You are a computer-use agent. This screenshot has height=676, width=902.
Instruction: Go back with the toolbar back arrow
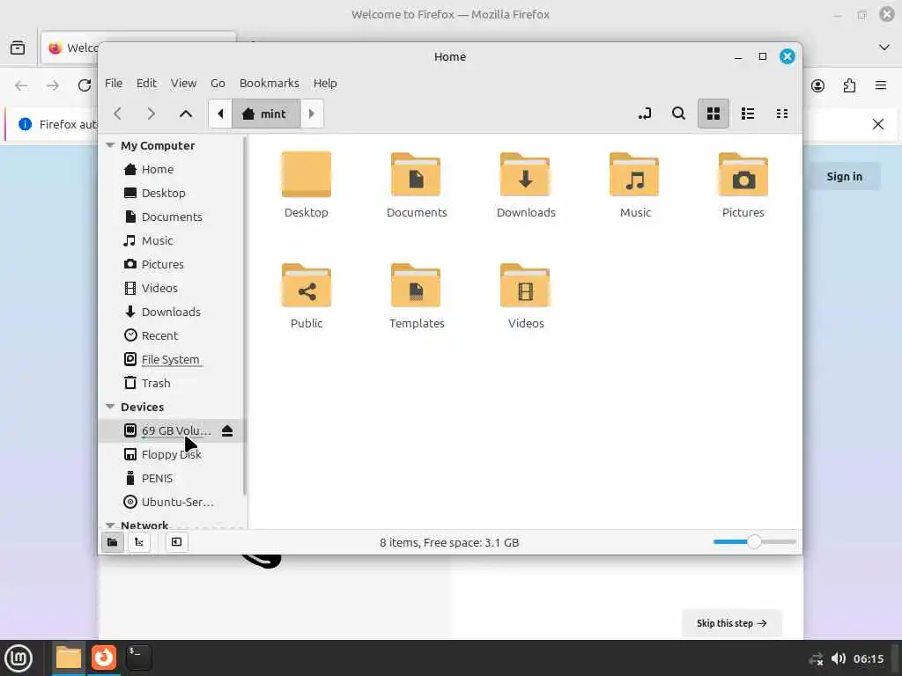pos(118,114)
